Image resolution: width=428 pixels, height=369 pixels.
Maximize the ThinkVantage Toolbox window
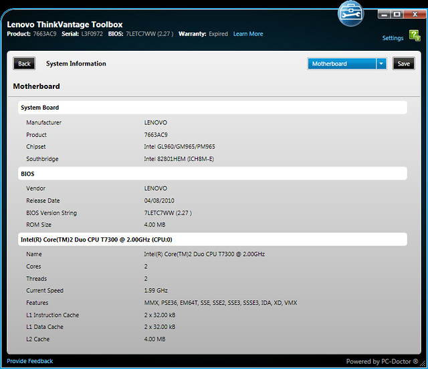click(x=397, y=14)
